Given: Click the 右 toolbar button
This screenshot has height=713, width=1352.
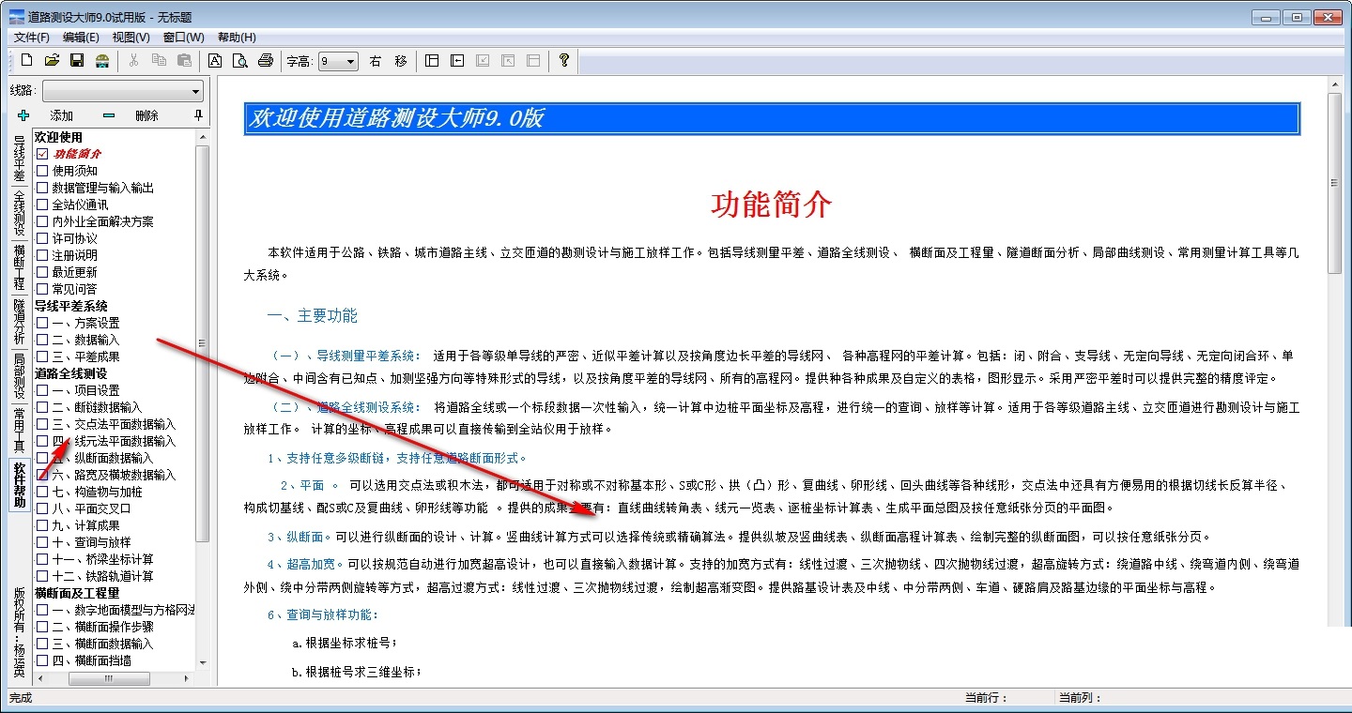Looking at the screenshot, I should point(376,61).
